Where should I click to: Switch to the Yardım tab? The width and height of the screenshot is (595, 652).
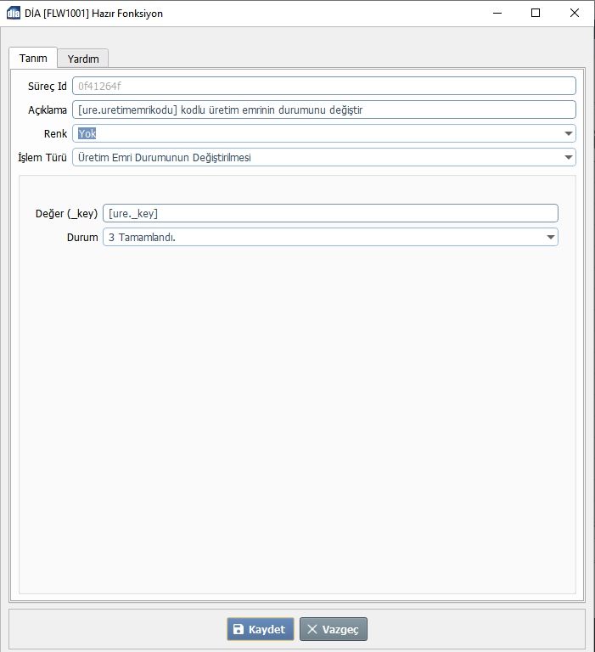pos(83,59)
